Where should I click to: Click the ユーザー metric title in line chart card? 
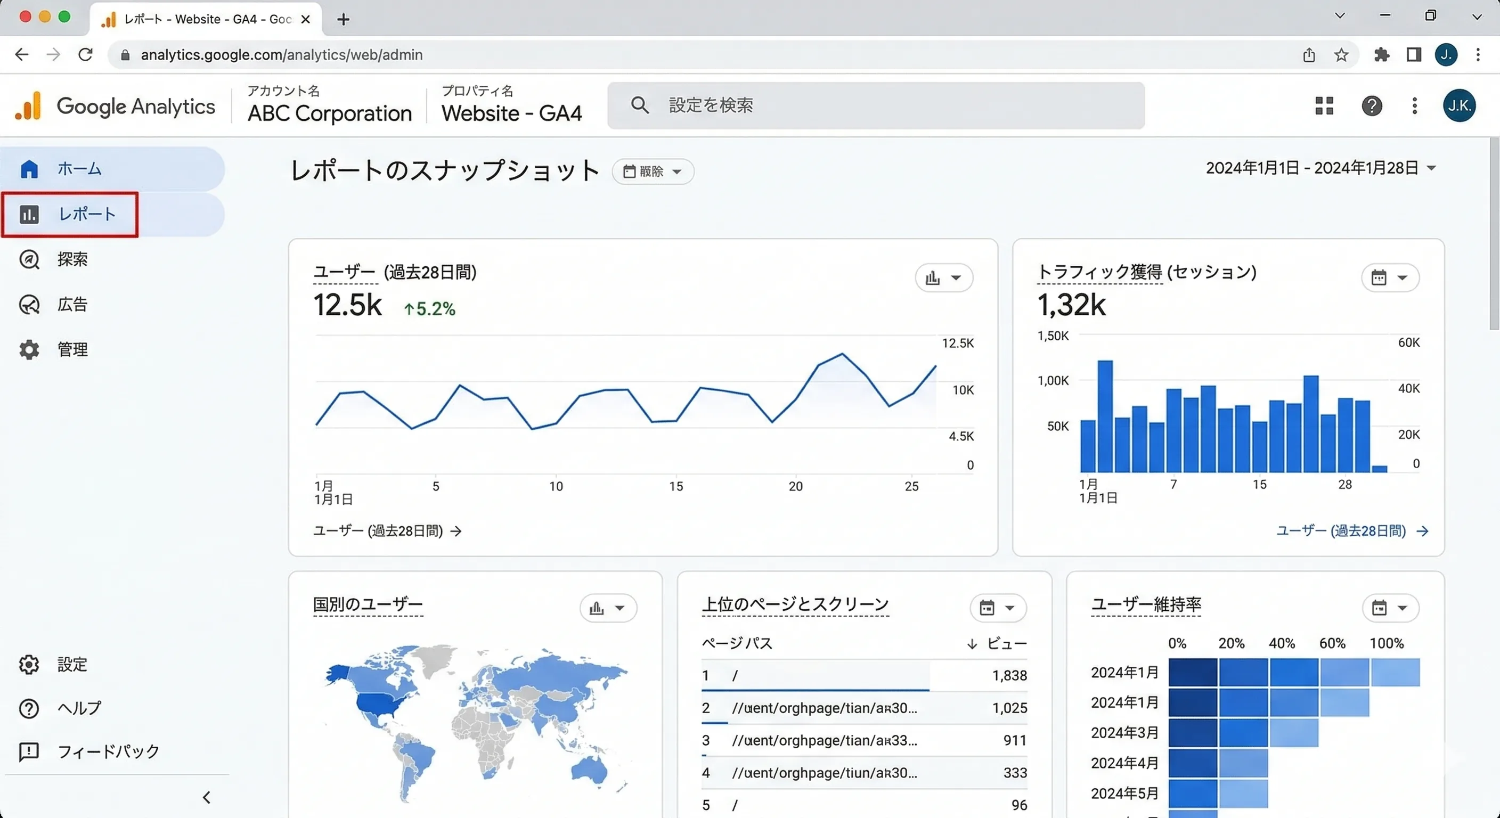click(344, 273)
